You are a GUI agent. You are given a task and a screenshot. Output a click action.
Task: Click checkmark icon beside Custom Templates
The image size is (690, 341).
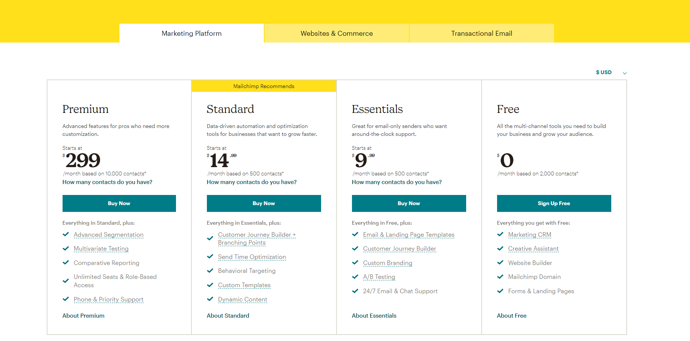click(x=210, y=285)
